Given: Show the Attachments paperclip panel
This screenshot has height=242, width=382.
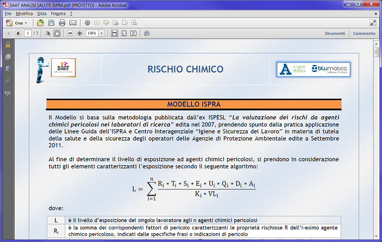Looking at the screenshot, I should (x=8, y=81).
